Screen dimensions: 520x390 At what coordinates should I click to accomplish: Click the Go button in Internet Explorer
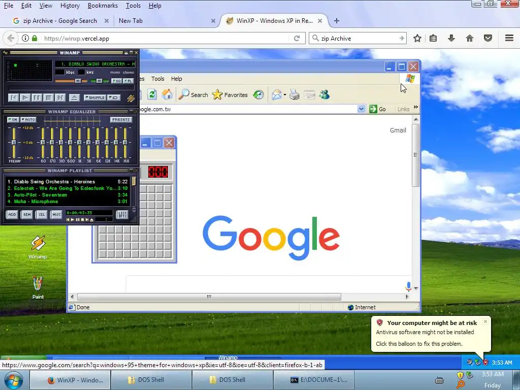tap(377, 109)
